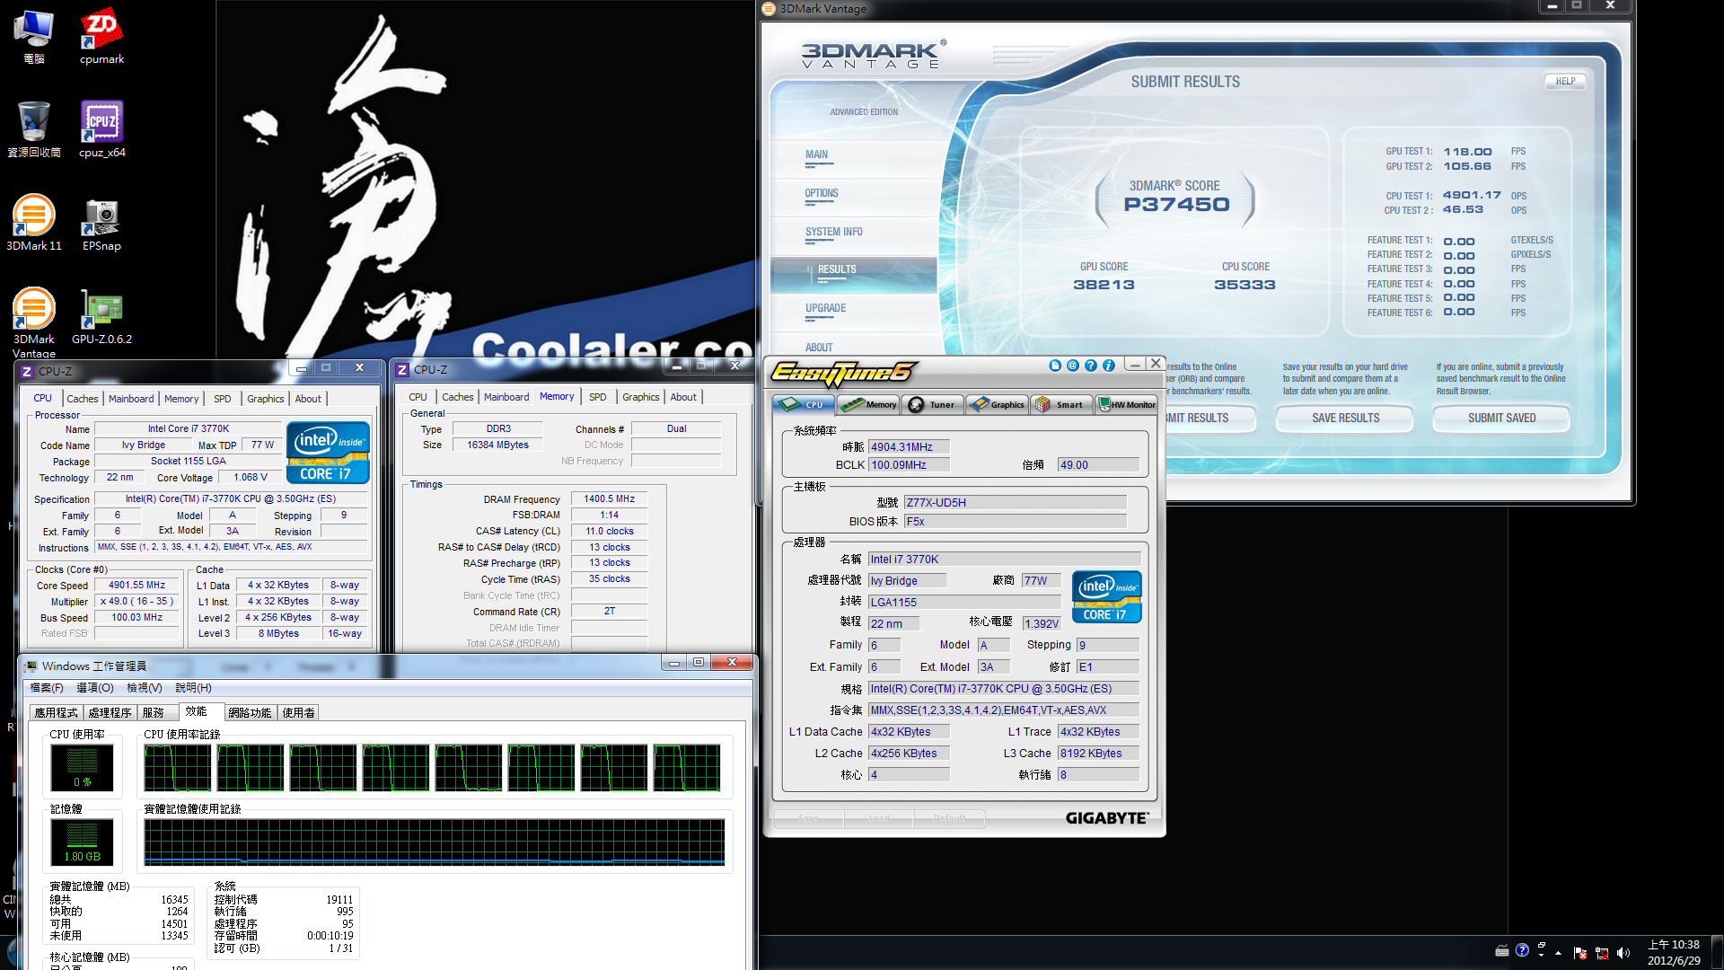This screenshot has width=1724, height=970.
Task: Open SPD tab in right CPU-Z window
Action: (598, 397)
